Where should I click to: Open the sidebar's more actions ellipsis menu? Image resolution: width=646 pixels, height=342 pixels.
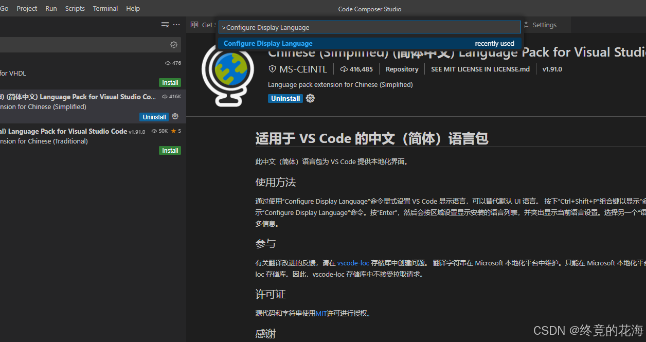176,25
